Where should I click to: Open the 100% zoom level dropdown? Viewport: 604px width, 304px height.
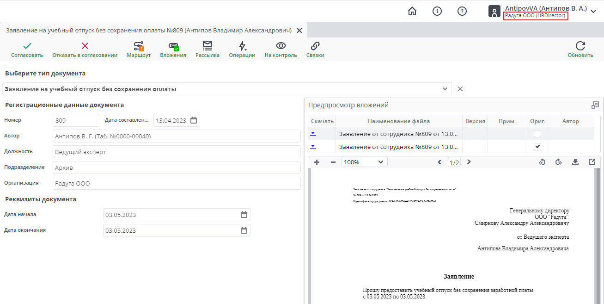[365, 162]
